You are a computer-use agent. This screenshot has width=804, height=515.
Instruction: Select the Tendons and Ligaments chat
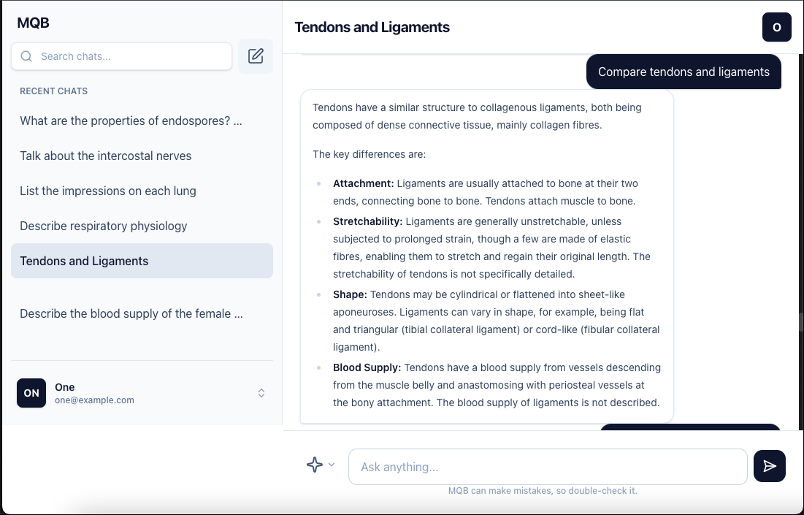pyautogui.click(x=84, y=261)
